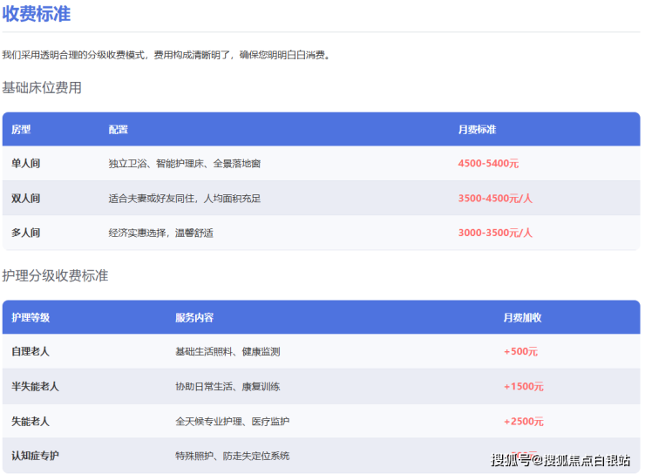Viewport: 645px width, 474px height.
Task: Click the 3000-3500元/人 price
Action: (x=495, y=233)
